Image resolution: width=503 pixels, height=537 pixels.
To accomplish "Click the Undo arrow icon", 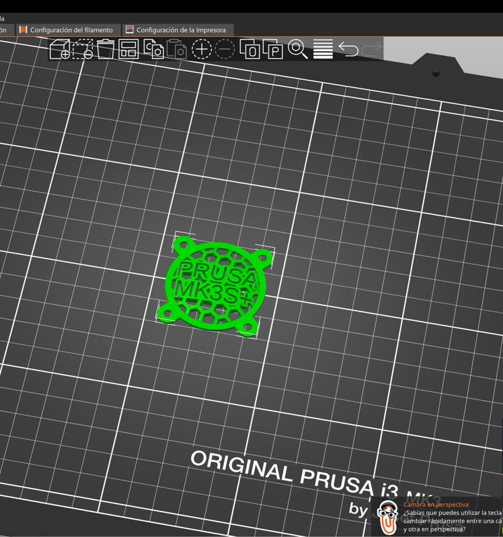I will point(348,49).
